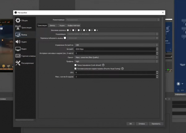Click the OK button
This screenshot has width=186, height=133.
pos(130,124)
